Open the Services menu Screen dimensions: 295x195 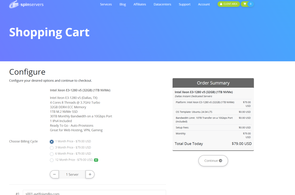click(x=106, y=4)
